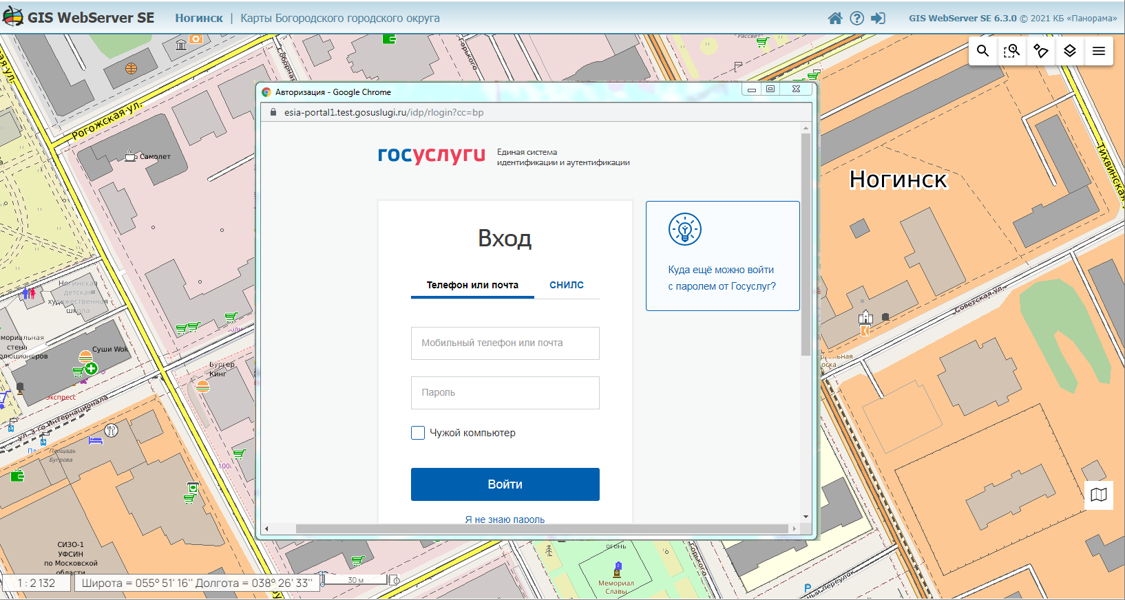The image size is (1125, 600).
Task: Click the popup scroll up arrow
Action: pos(806,128)
